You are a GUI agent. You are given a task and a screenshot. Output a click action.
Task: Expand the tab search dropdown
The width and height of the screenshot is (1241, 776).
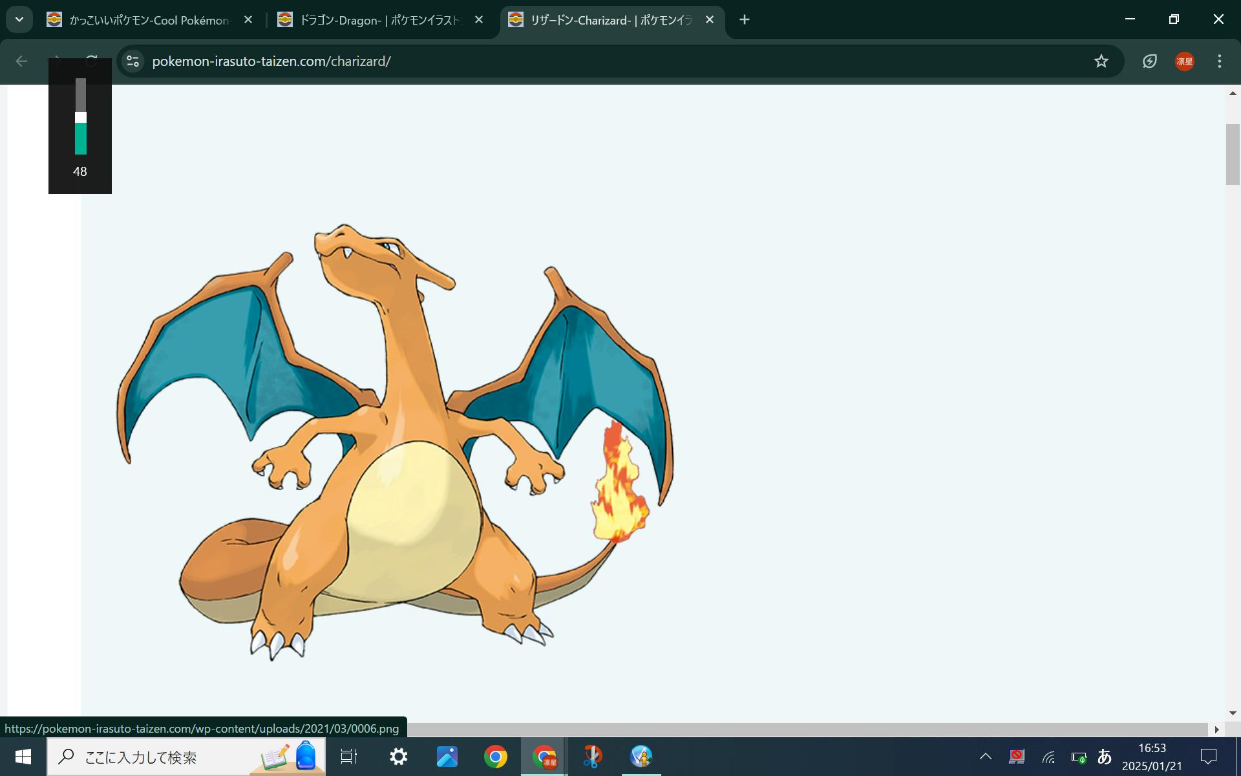pos(19,20)
